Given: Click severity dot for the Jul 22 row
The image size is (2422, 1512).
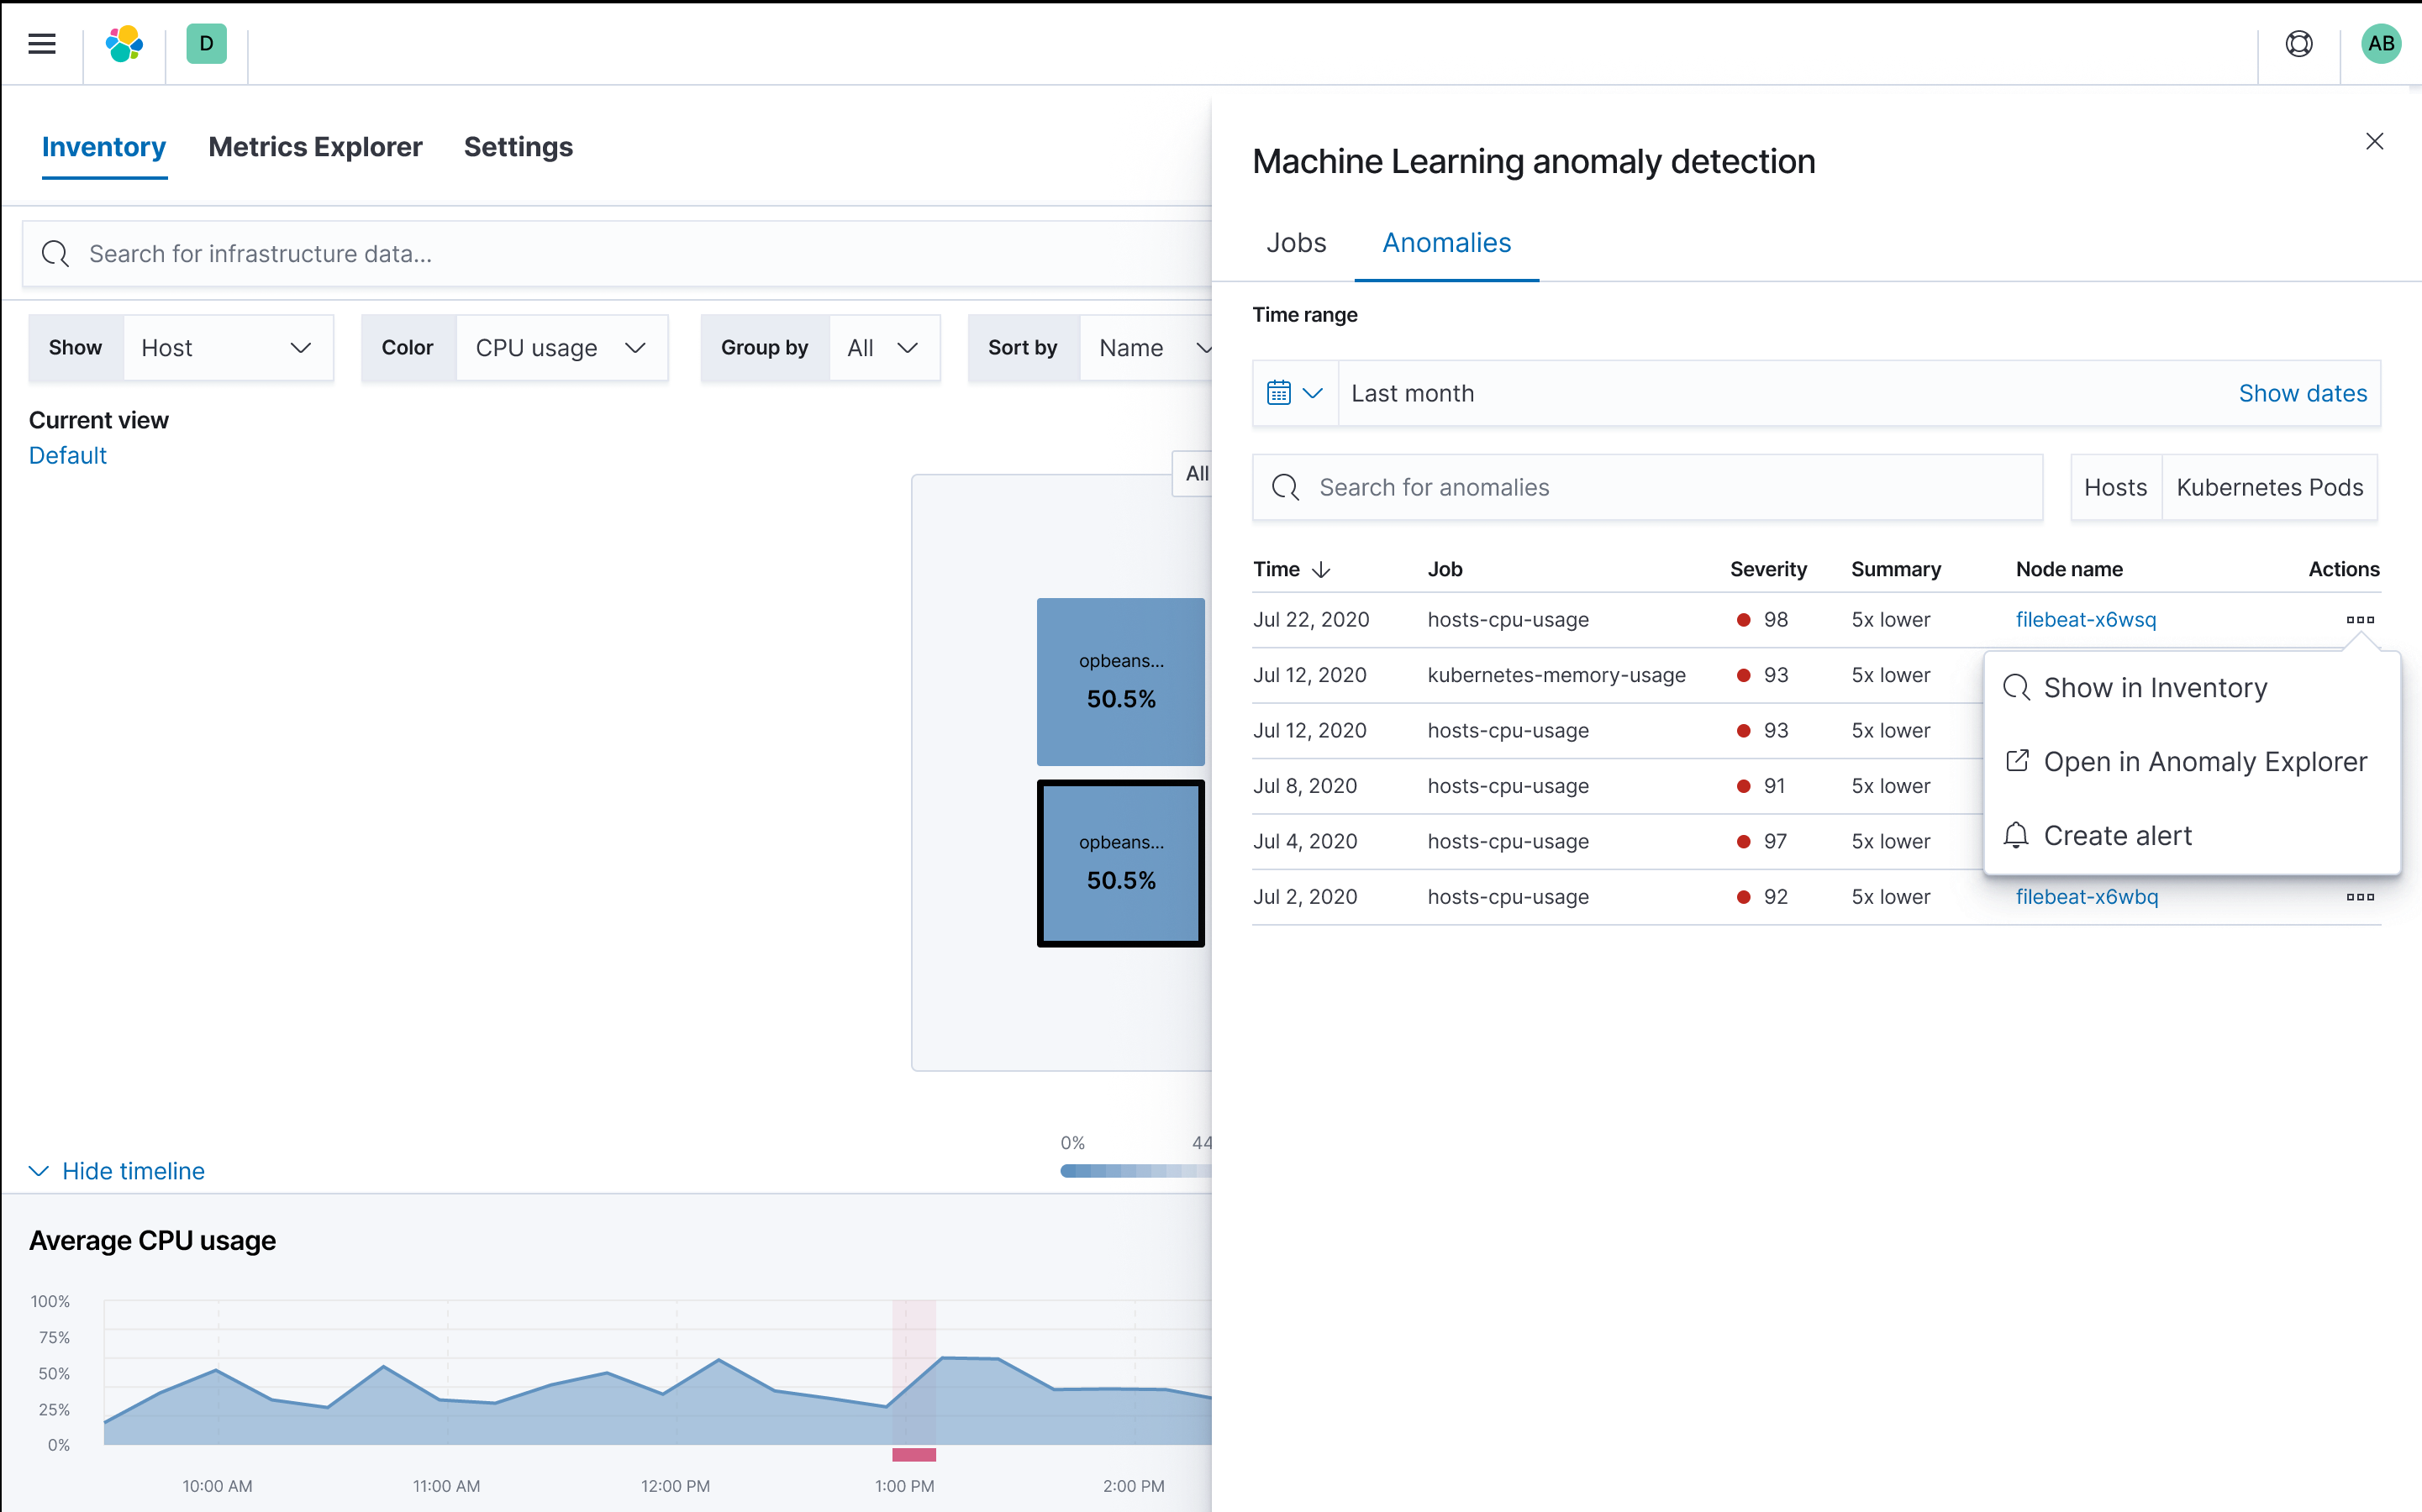Looking at the screenshot, I should (x=1744, y=620).
